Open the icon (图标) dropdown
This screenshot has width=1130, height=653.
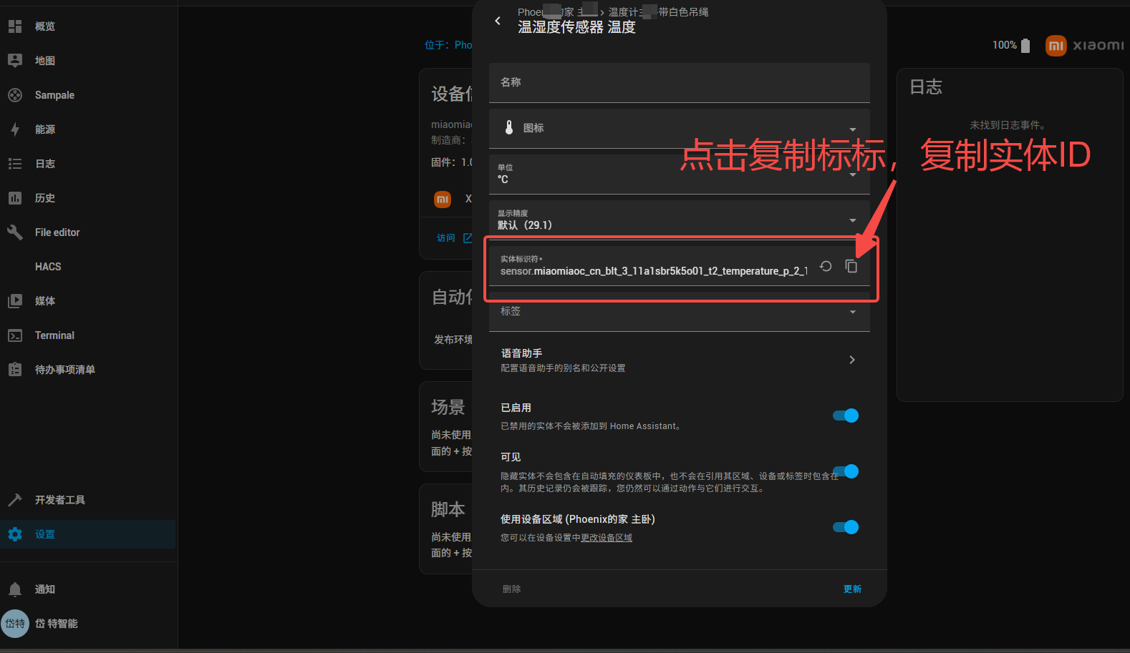[x=679, y=128]
